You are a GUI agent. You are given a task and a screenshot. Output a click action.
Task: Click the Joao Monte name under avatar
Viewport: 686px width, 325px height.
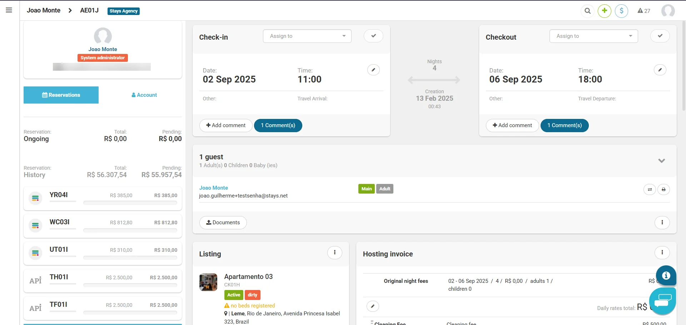tap(103, 49)
